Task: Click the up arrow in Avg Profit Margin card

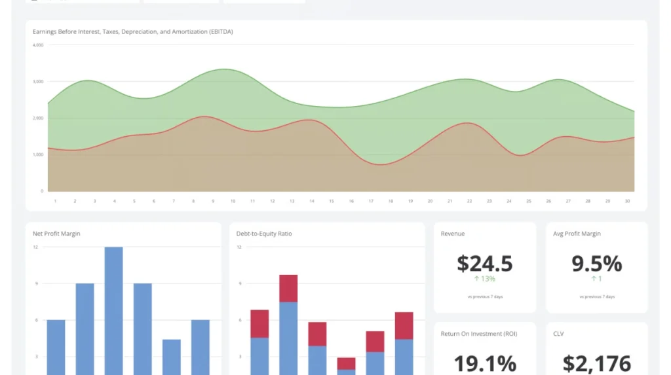Action: 594,279
